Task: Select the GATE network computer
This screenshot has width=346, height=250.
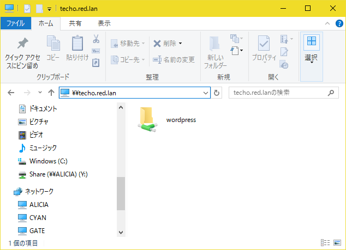Action: pyautogui.click(x=31, y=230)
